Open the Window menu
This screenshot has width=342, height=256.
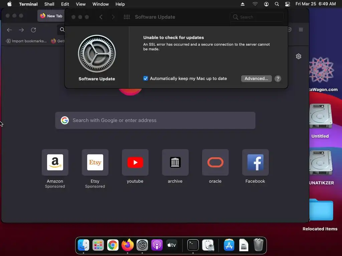pyautogui.click(x=101, y=4)
